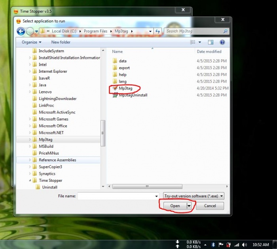Click the refresh button beside address bar

point(158,31)
